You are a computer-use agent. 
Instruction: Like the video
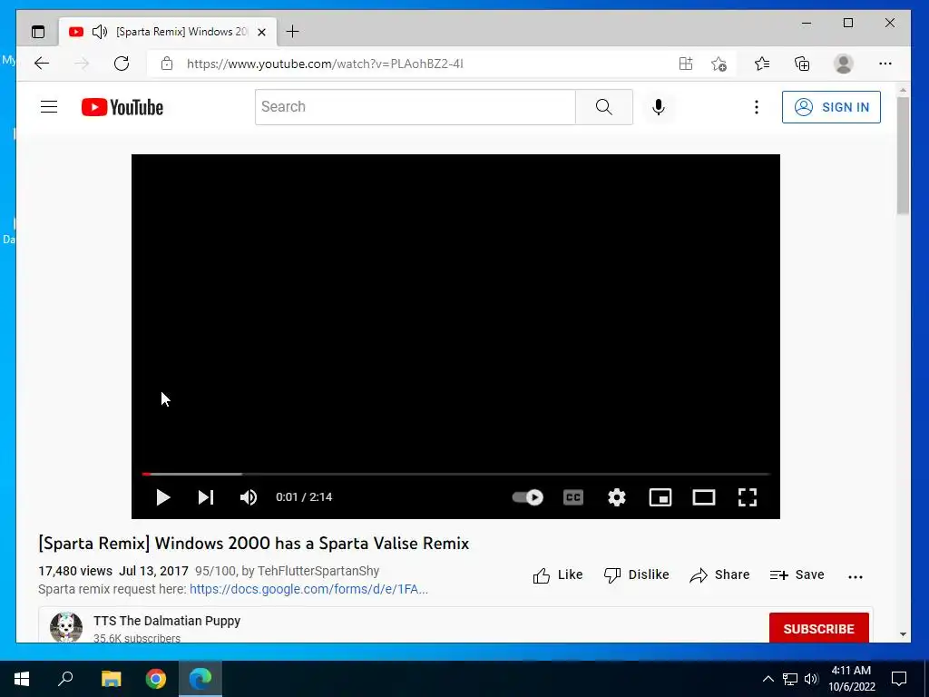coord(558,574)
